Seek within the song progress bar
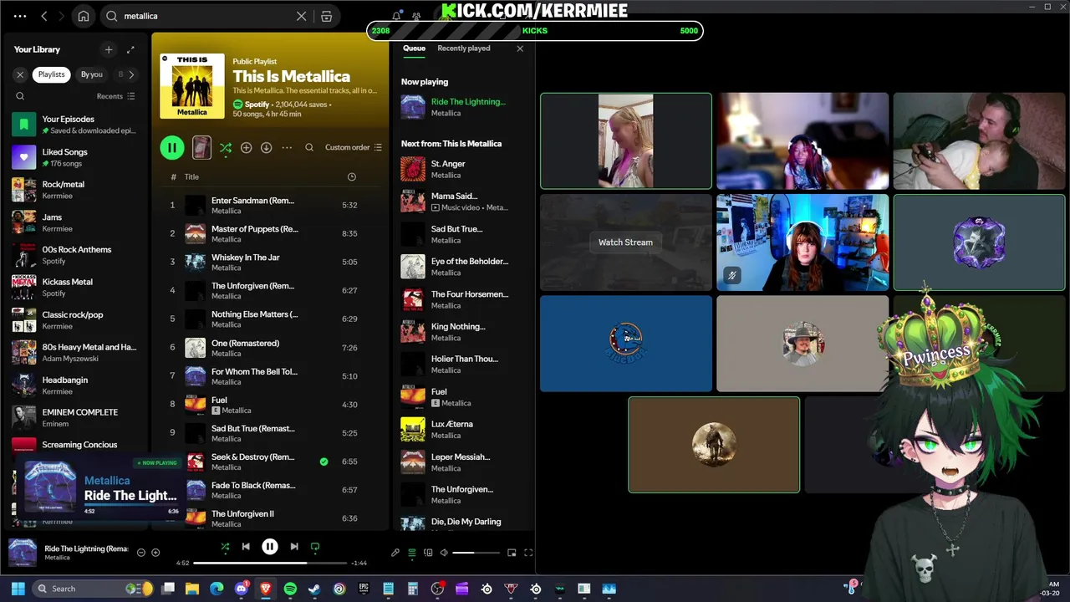 (x=269, y=563)
